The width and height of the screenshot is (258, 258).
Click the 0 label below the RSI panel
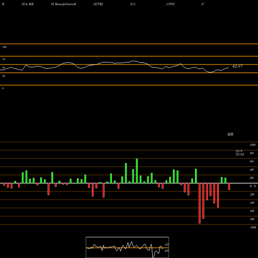pos(3,88)
